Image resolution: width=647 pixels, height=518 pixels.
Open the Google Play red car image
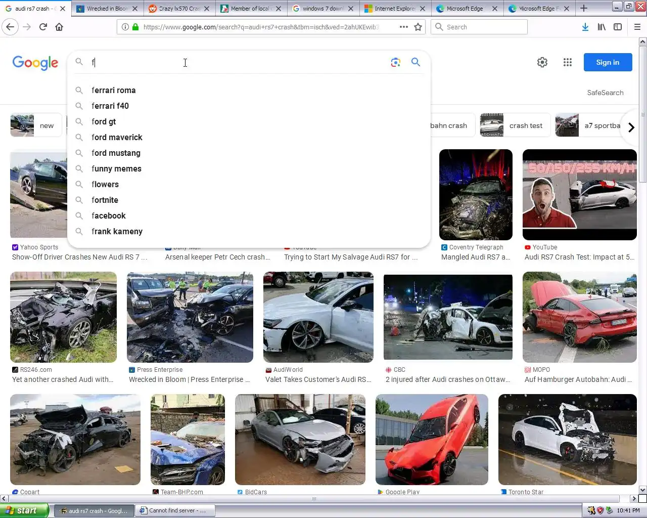[x=432, y=440]
